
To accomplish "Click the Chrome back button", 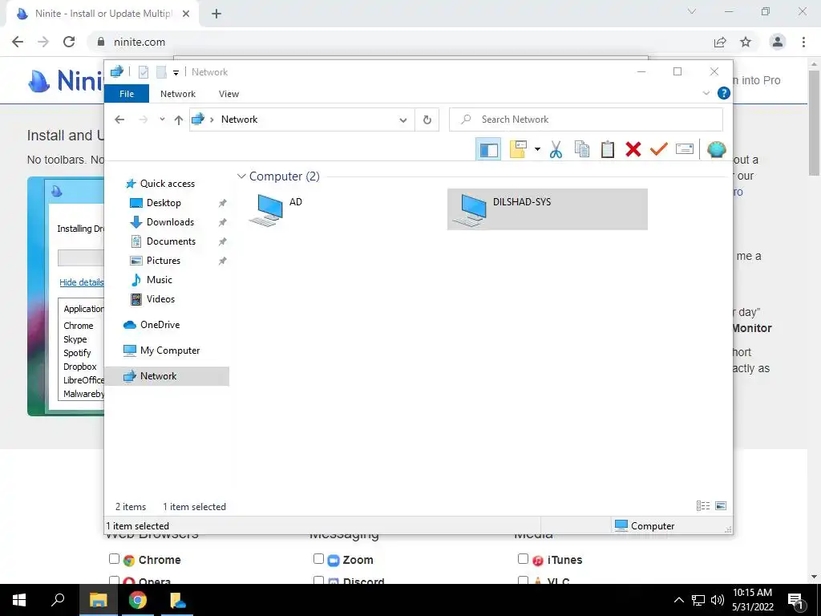I will pos(18,42).
